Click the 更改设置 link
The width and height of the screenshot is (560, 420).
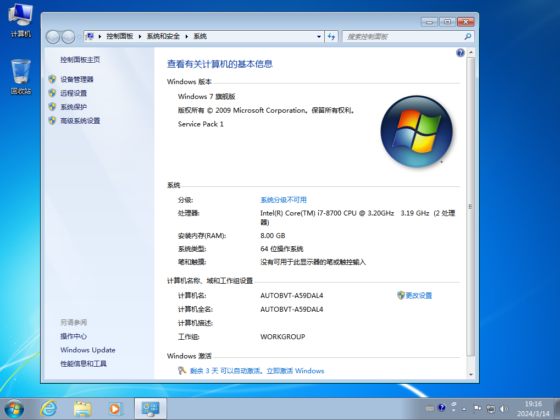418,295
